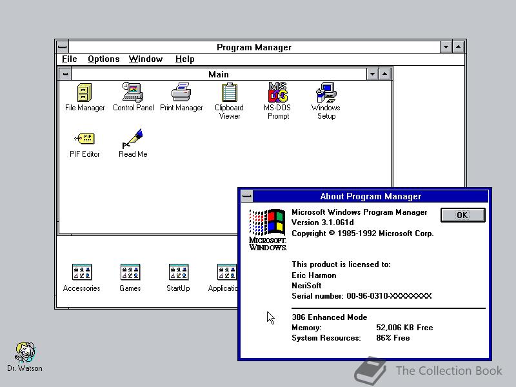Open the About dialog control-menu box
This screenshot has width=516, height=387.
point(247,196)
